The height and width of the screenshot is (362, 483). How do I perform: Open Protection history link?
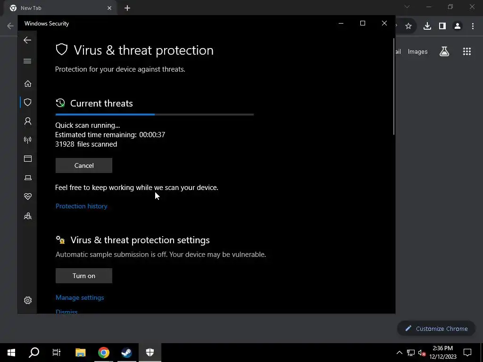point(81,206)
